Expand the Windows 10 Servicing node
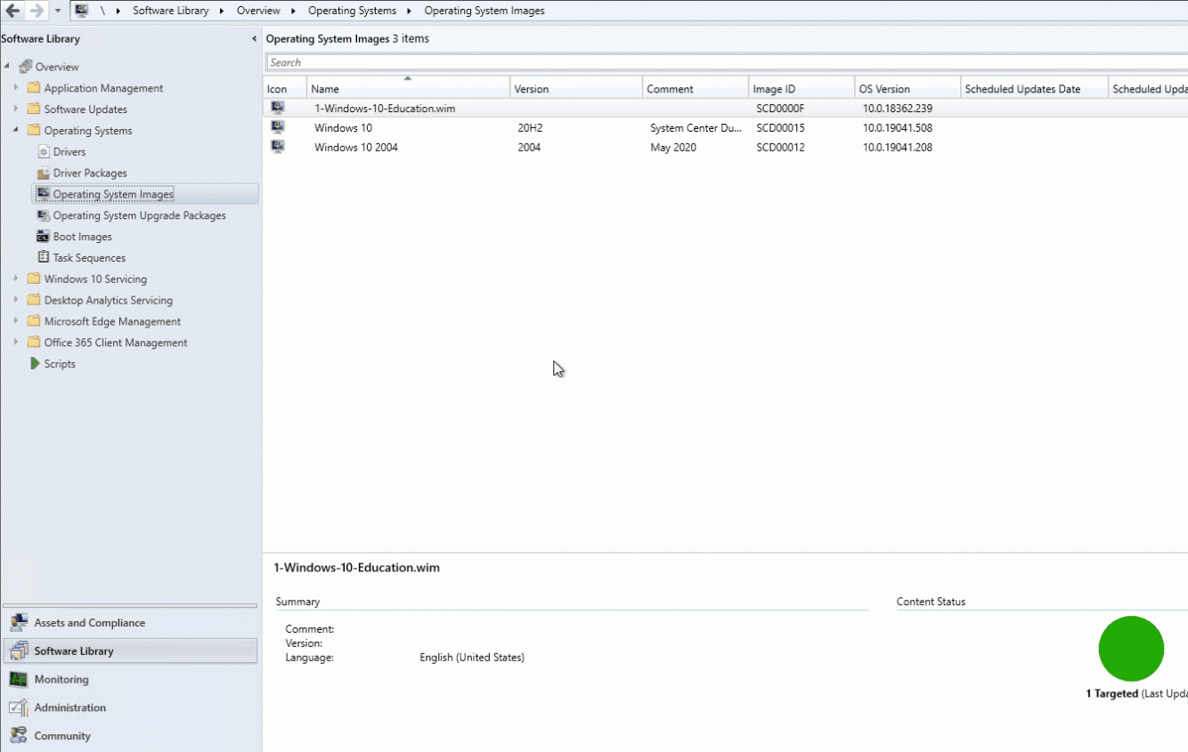Viewport: 1188px width, 752px height. click(x=16, y=279)
